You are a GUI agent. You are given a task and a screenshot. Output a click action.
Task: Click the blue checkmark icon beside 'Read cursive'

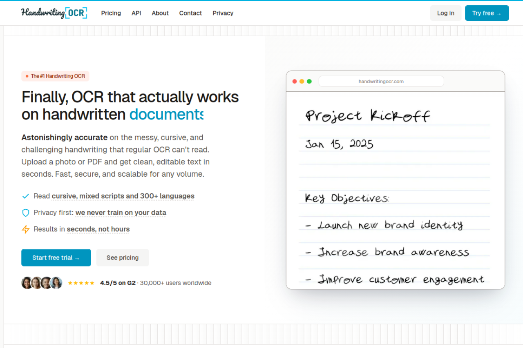[26, 196]
